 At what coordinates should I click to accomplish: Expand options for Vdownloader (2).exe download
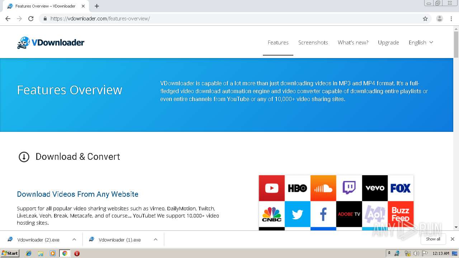pyautogui.click(x=74, y=240)
